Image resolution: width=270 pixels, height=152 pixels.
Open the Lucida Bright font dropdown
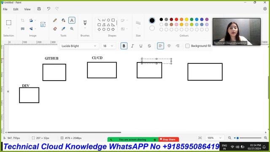click(x=79, y=46)
